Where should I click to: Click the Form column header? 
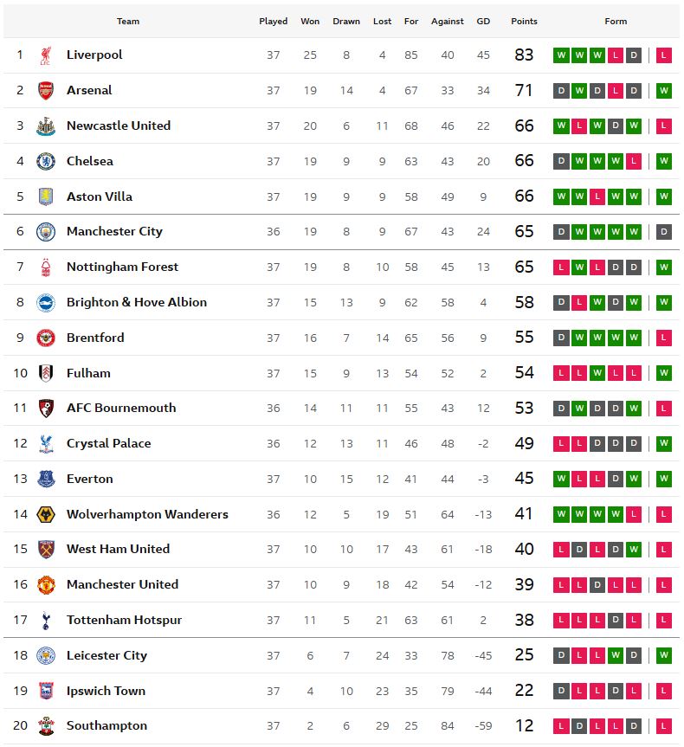(x=616, y=22)
